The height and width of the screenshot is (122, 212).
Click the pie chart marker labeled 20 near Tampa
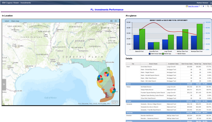100,80
